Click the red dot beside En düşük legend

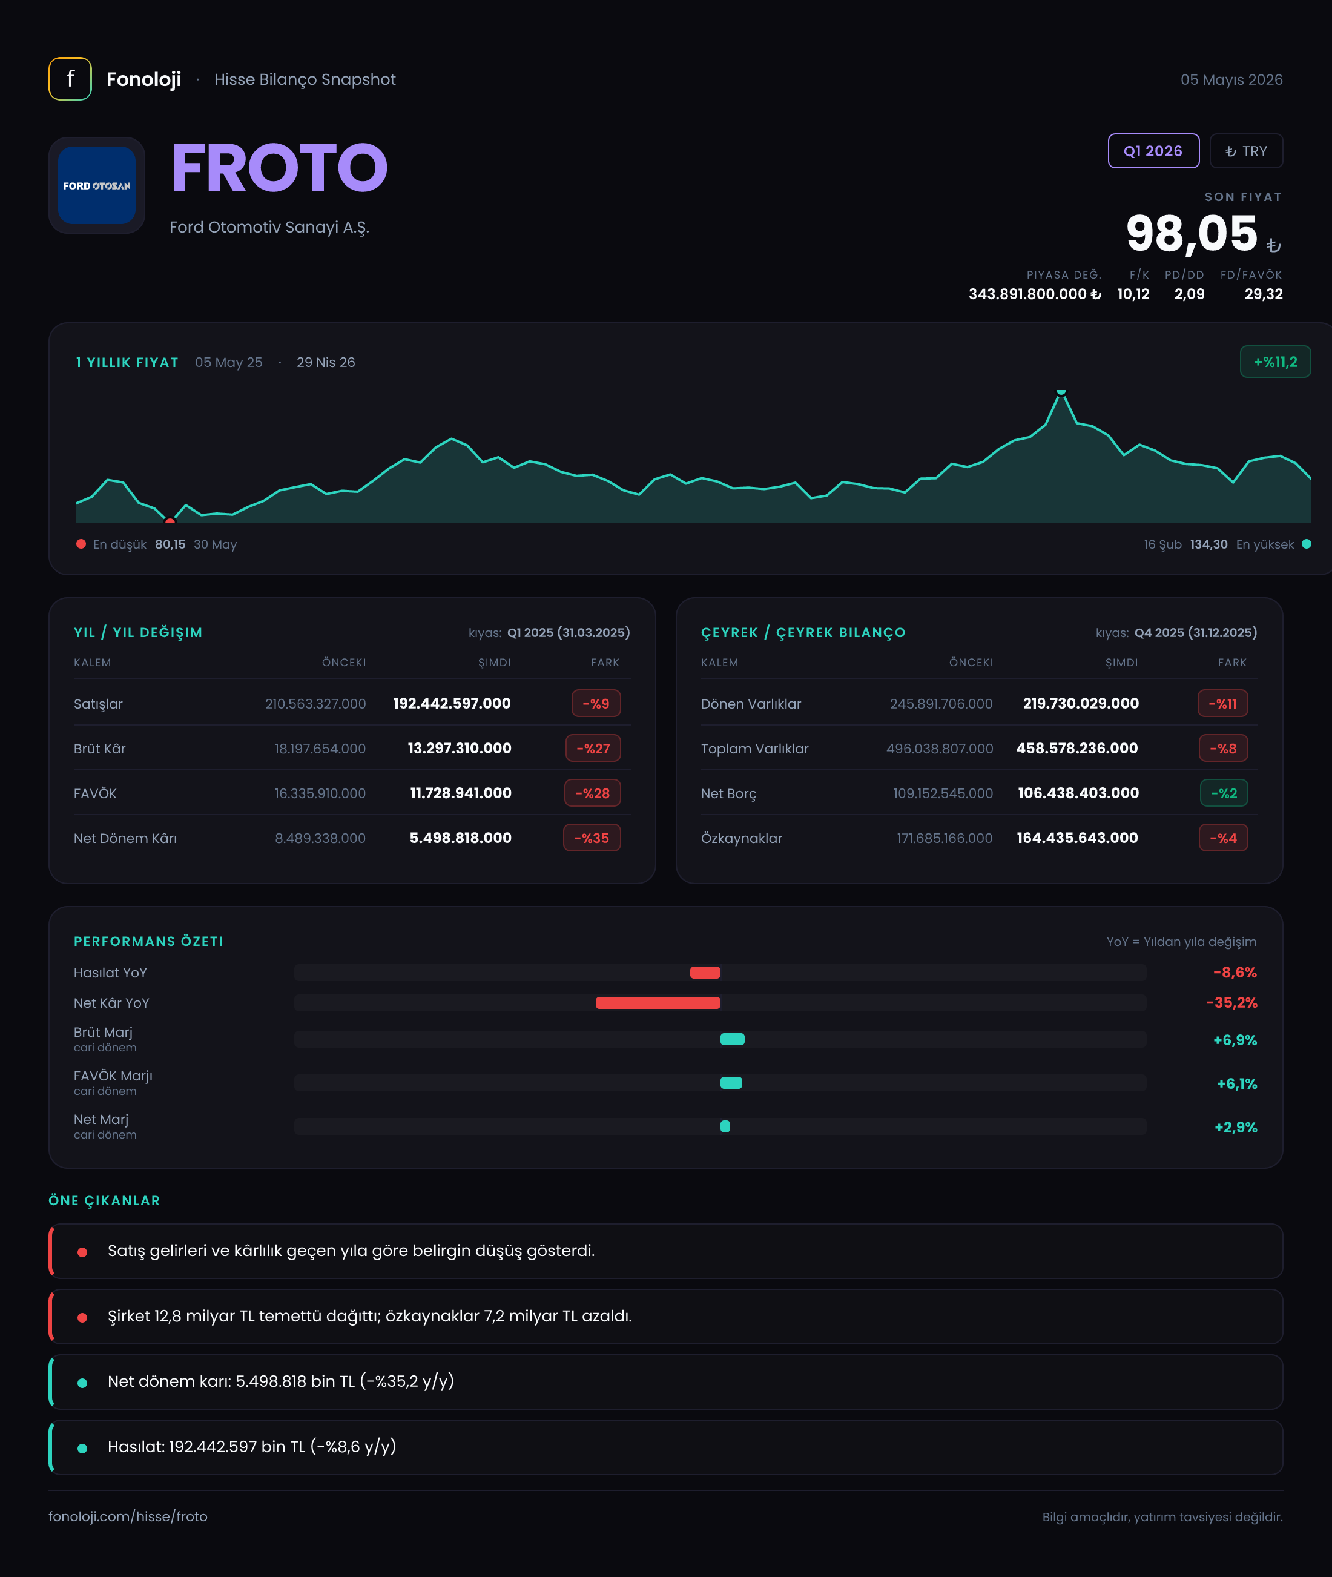pyautogui.click(x=81, y=544)
